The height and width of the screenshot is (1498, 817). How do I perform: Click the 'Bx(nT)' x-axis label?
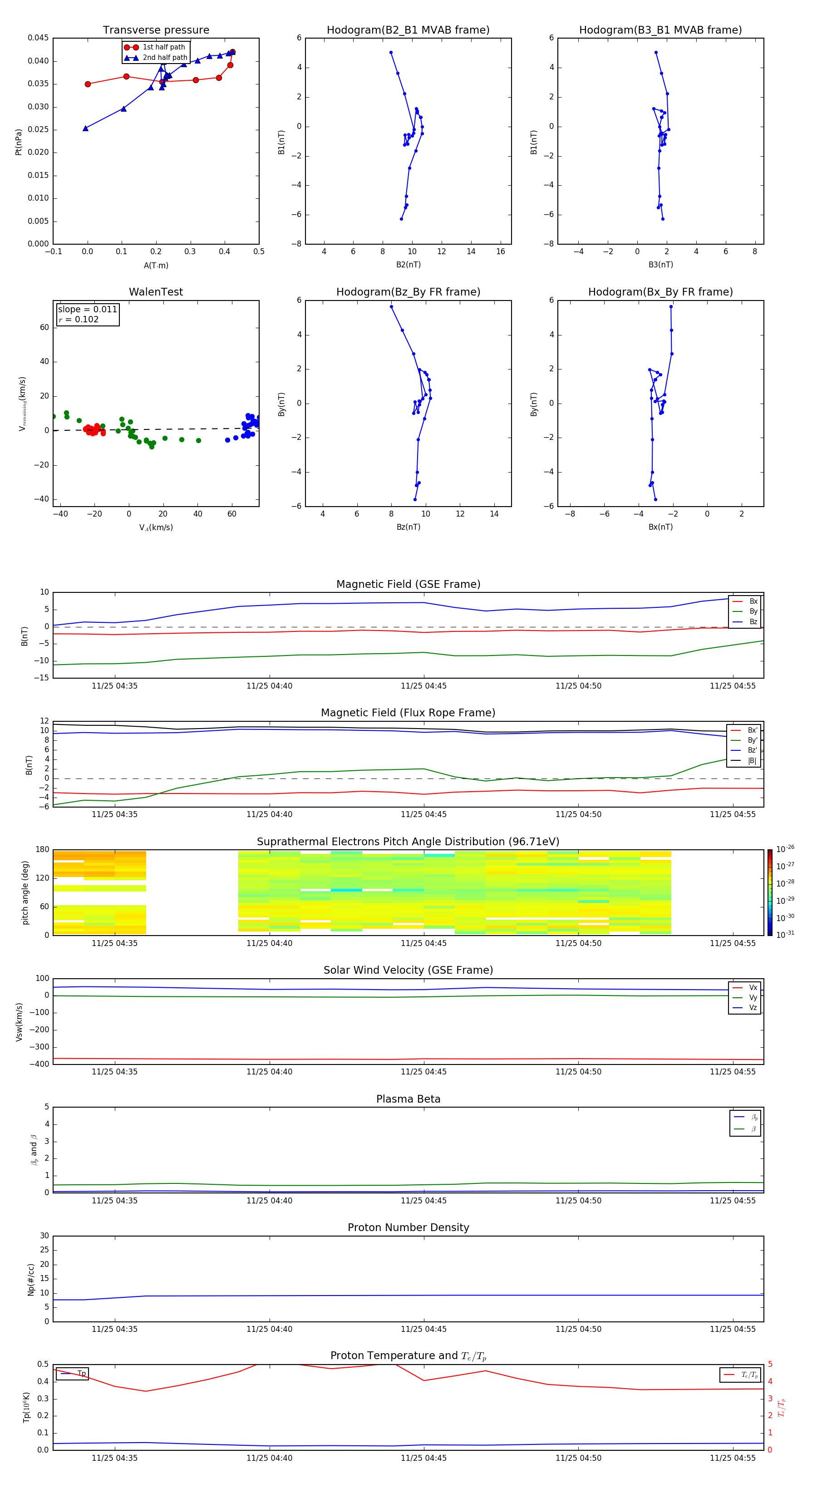pos(660,527)
